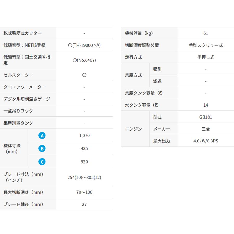
Task: Click the 三菱 manufacturer value
Action: (x=206, y=129)
